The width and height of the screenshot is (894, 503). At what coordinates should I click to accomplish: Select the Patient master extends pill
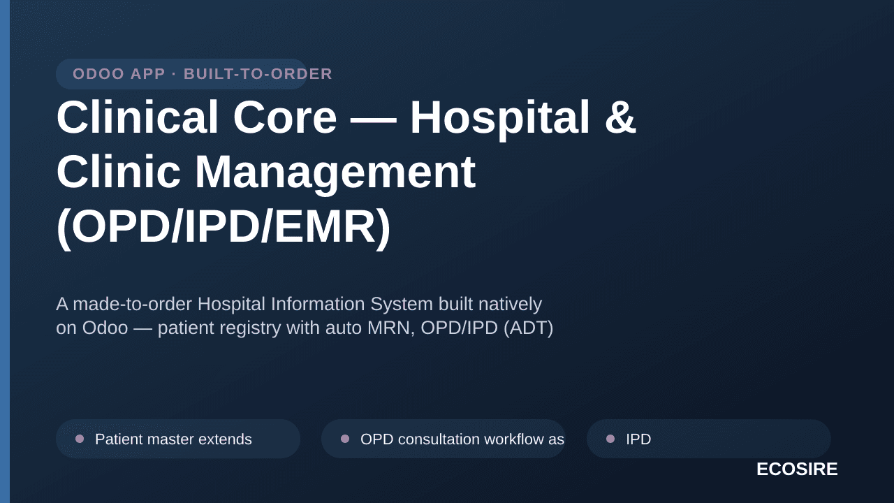pos(178,439)
